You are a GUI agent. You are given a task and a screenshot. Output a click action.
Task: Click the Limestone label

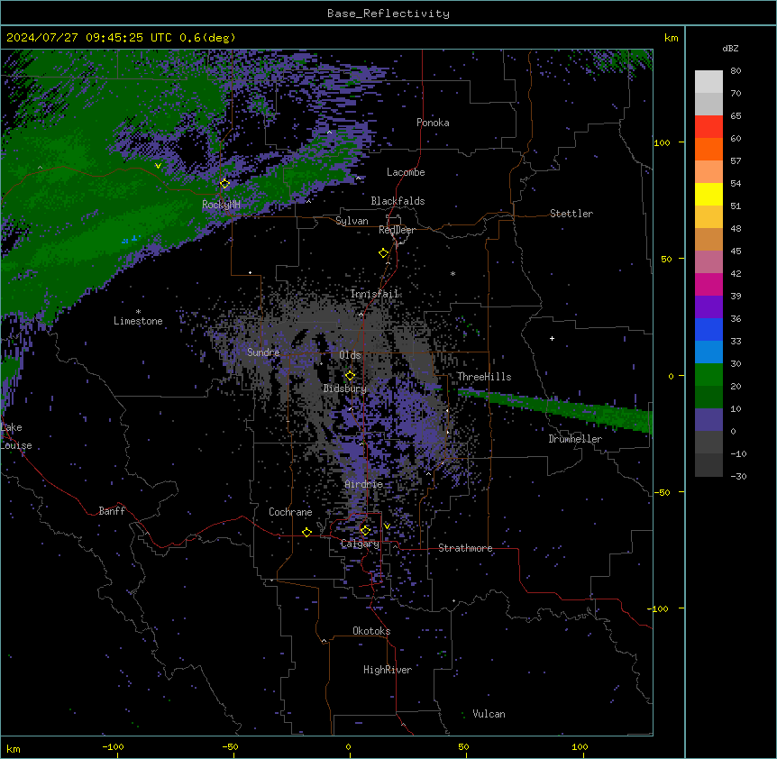(138, 321)
